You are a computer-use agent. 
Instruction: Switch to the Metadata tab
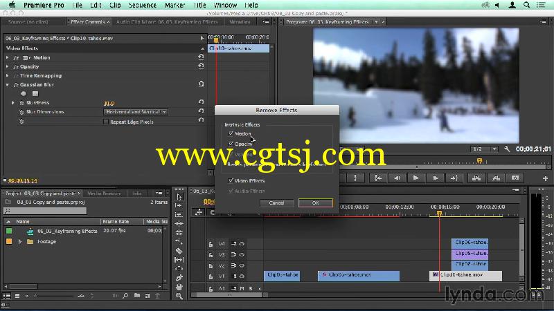[240, 22]
